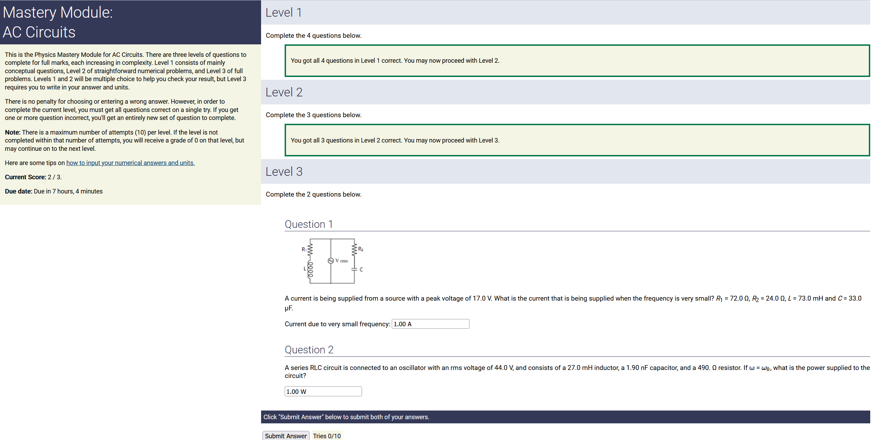873x440 pixels.
Task: Click the Question 2 power answer field
Action: point(323,391)
